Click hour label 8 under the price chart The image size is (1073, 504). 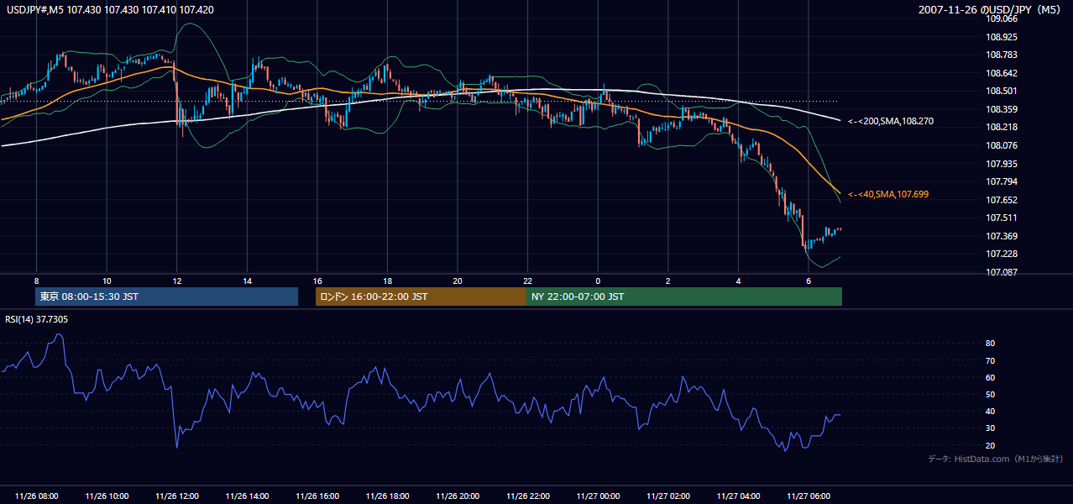36,281
